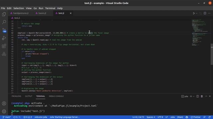213x119 pixels.
Task: Show the Output panel tab
Action: coord(29,96)
